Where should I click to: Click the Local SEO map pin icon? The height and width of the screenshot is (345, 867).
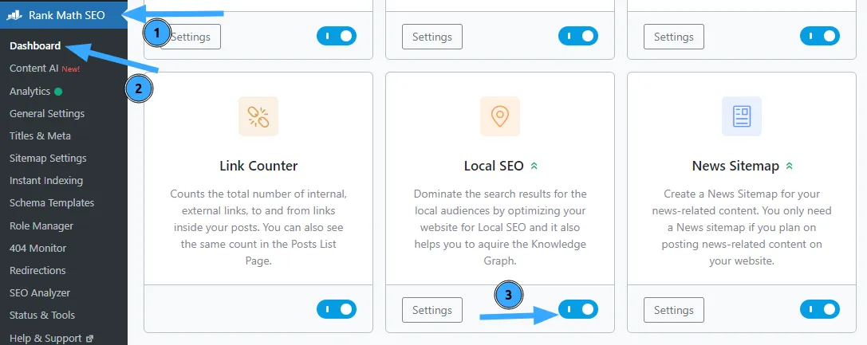click(x=500, y=116)
